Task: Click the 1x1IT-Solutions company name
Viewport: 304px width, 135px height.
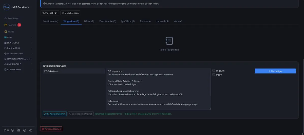Action: (x=20, y=7)
